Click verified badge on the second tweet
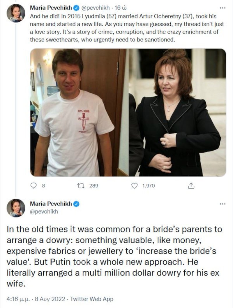The width and height of the screenshot is (233, 308). (x=76, y=204)
